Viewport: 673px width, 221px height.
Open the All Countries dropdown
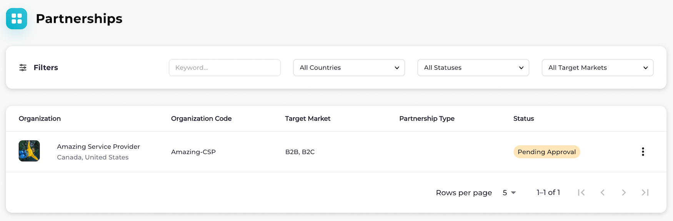[349, 68]
